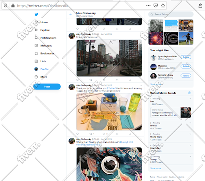This screenshot has width=205, height=181.
Task: Expand options for the Coachella trend
Action: point(190,145)
